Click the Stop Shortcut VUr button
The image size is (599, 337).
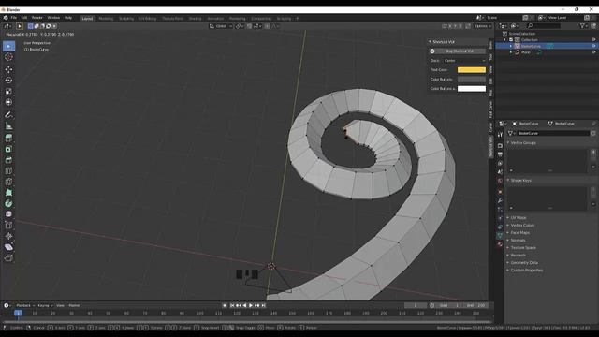coord(460,51)
